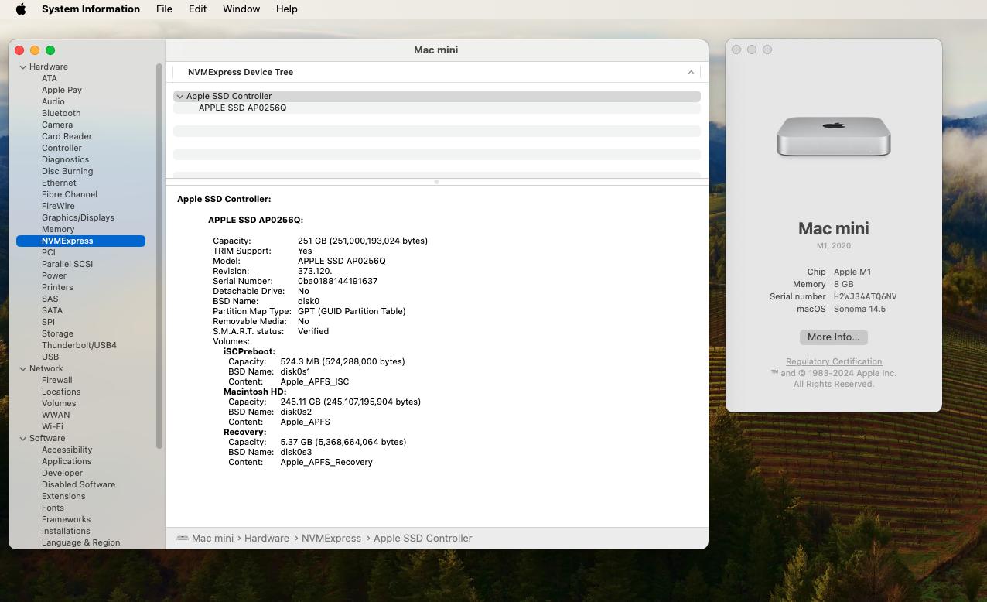Open the Regulatory Certification link
987x602 pixels.
pos(834,361)
